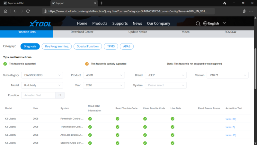
Task: Open the News menu
Action: 137,23
